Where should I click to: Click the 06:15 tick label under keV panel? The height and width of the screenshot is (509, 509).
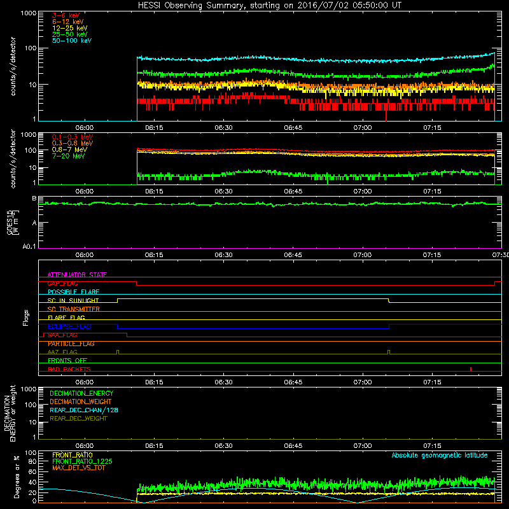coord(154,128)
